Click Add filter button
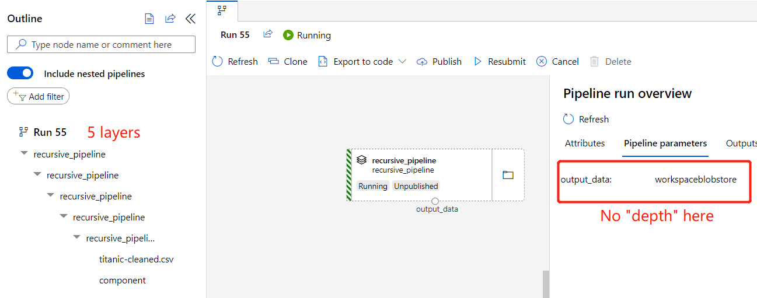The width and height of the screenshot is (757, 298). (x=38, y=96)
